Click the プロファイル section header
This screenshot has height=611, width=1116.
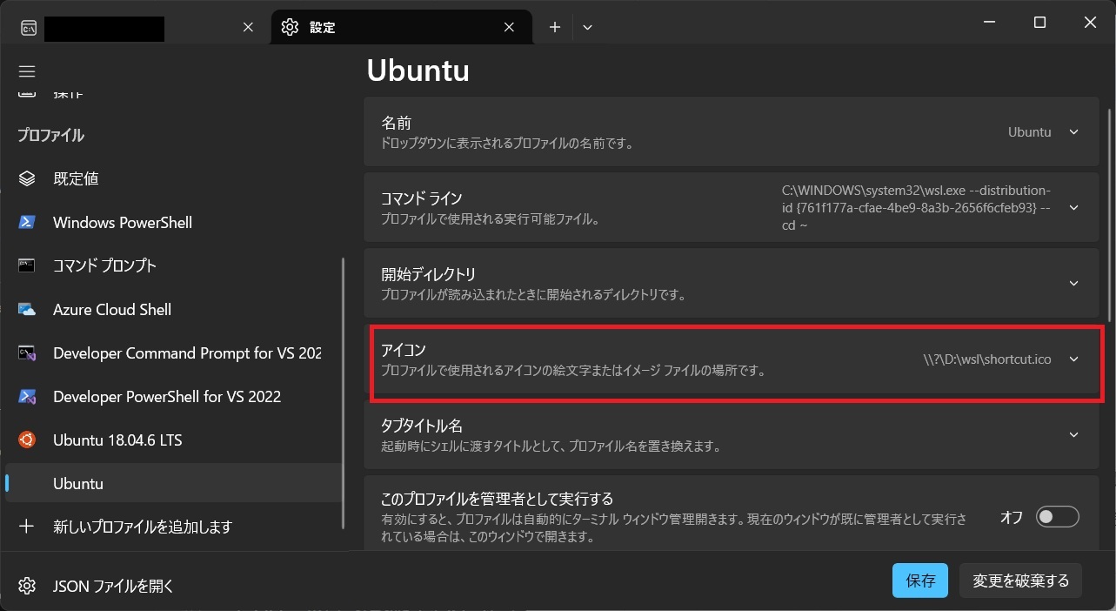pyautogui.click(x=50, y=136)
